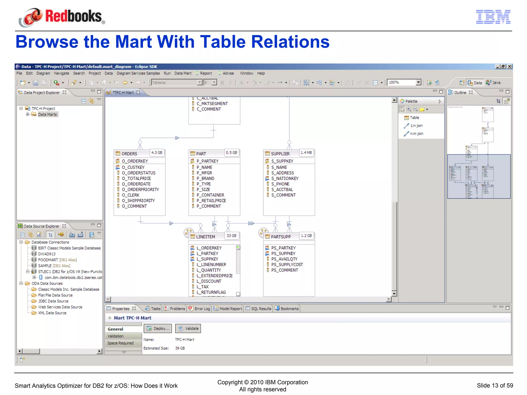527x395 pixels.
Task: Click the Open Perspective icon
Action: pyautogui.click(x=462, y=83)
